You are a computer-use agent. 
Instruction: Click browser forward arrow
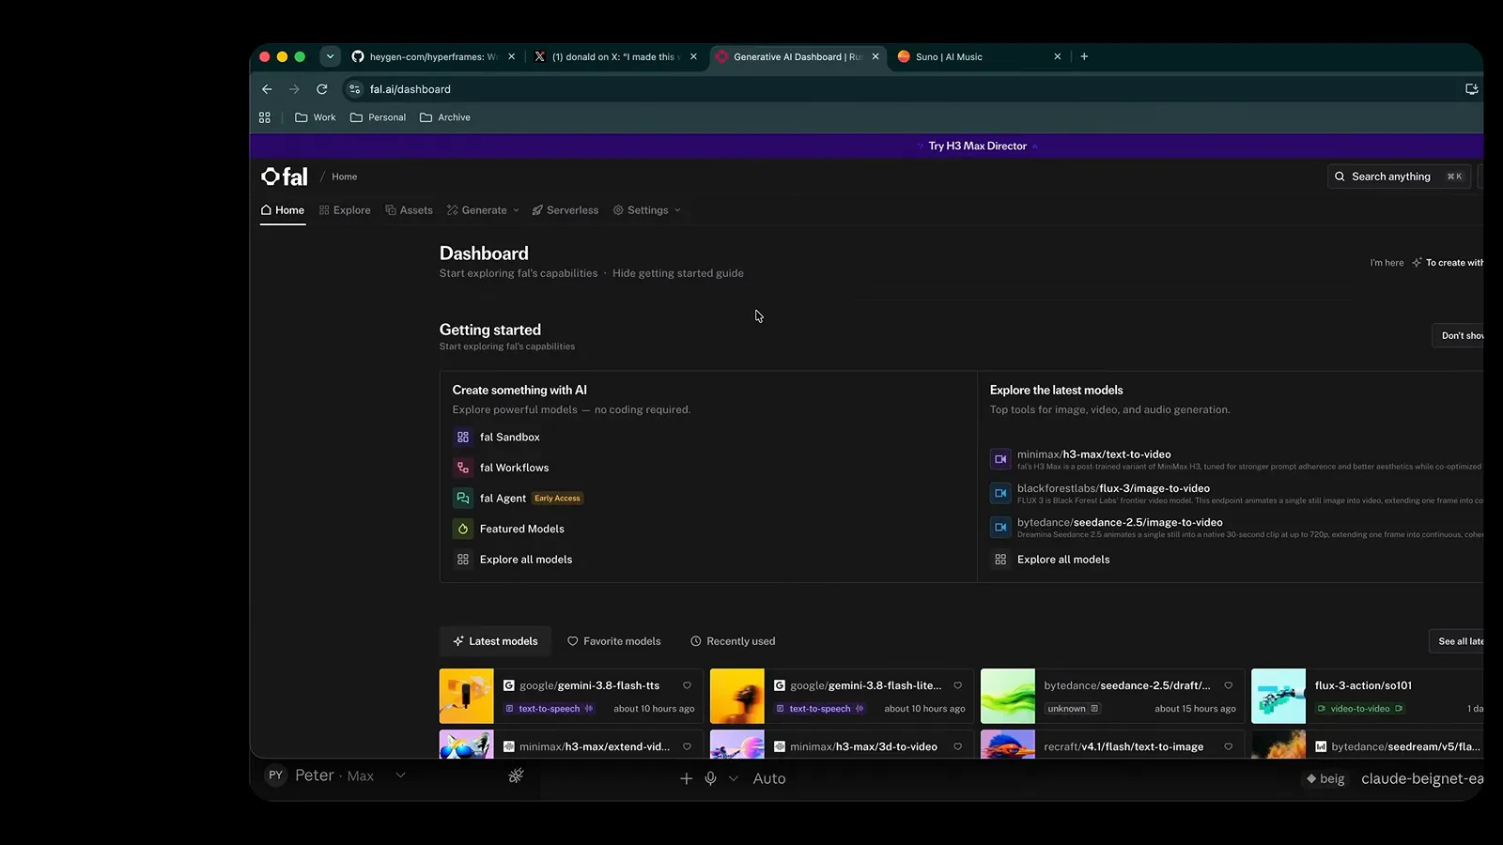tap(294, 89)
